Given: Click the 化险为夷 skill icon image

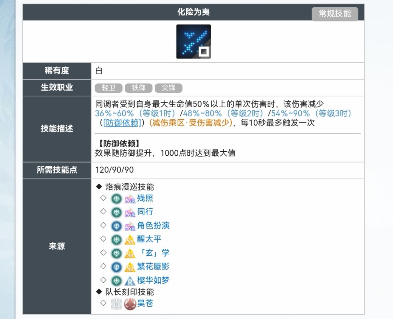Looking at the screenshot, I should 194,41.
